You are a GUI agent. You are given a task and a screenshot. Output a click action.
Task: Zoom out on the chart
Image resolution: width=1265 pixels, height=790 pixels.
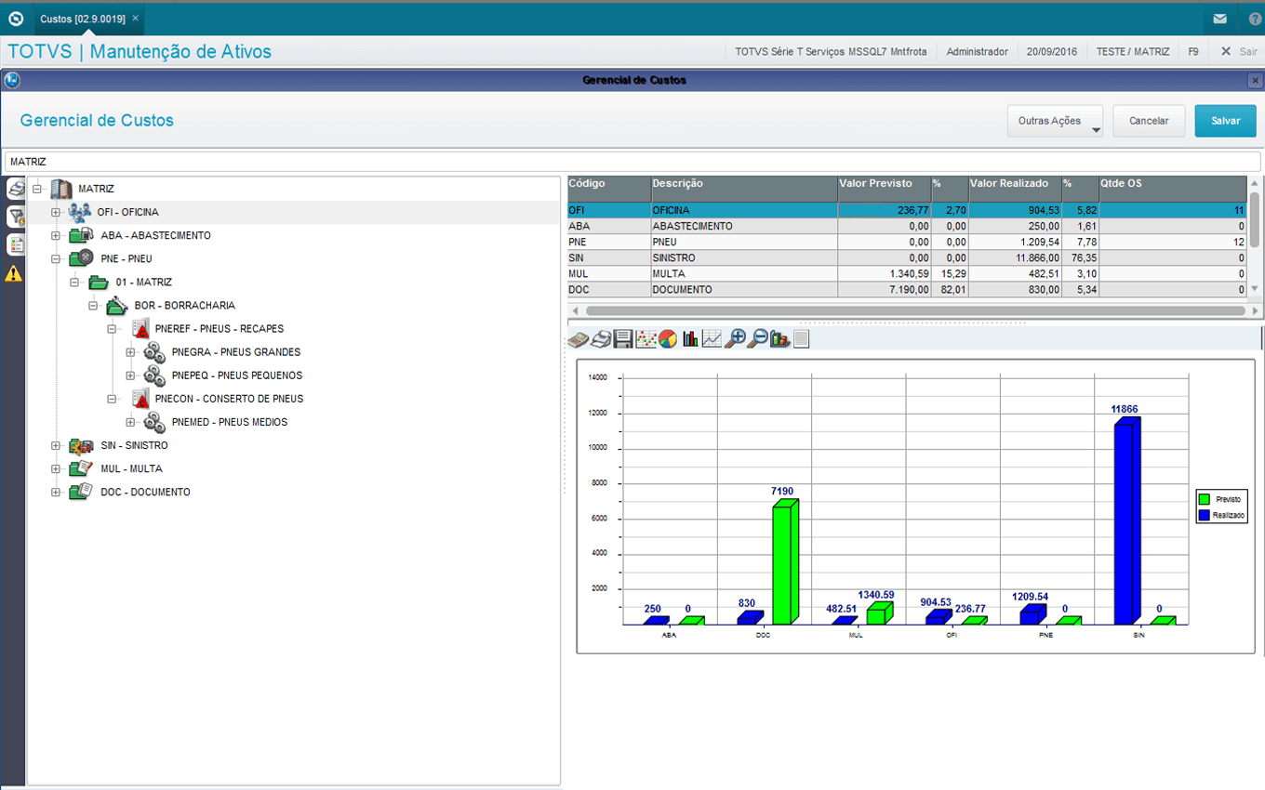point(758,339)
